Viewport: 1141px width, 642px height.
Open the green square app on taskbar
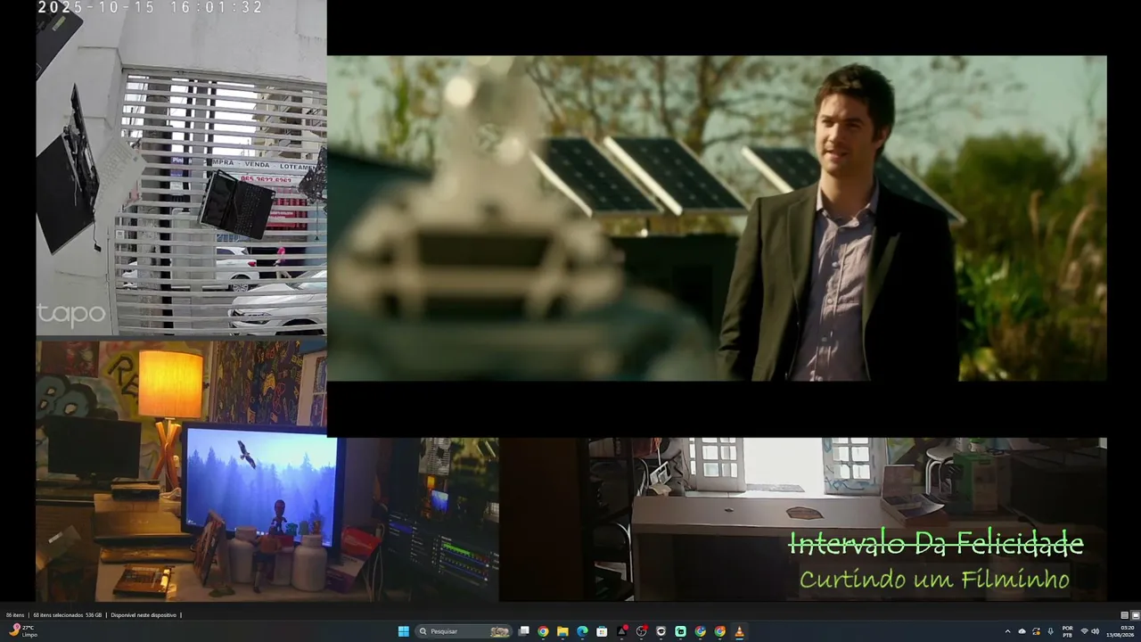[x=680, y=631]
